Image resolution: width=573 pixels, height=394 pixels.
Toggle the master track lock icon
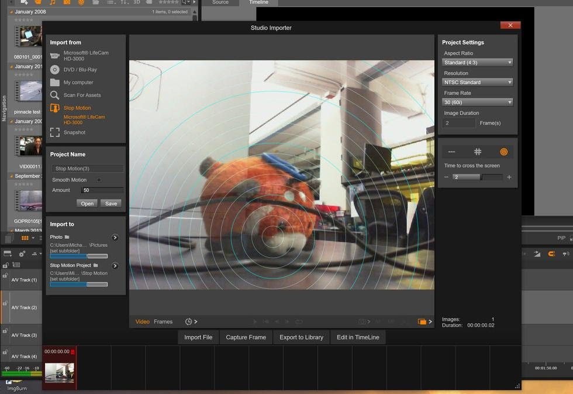pos(5,265)
